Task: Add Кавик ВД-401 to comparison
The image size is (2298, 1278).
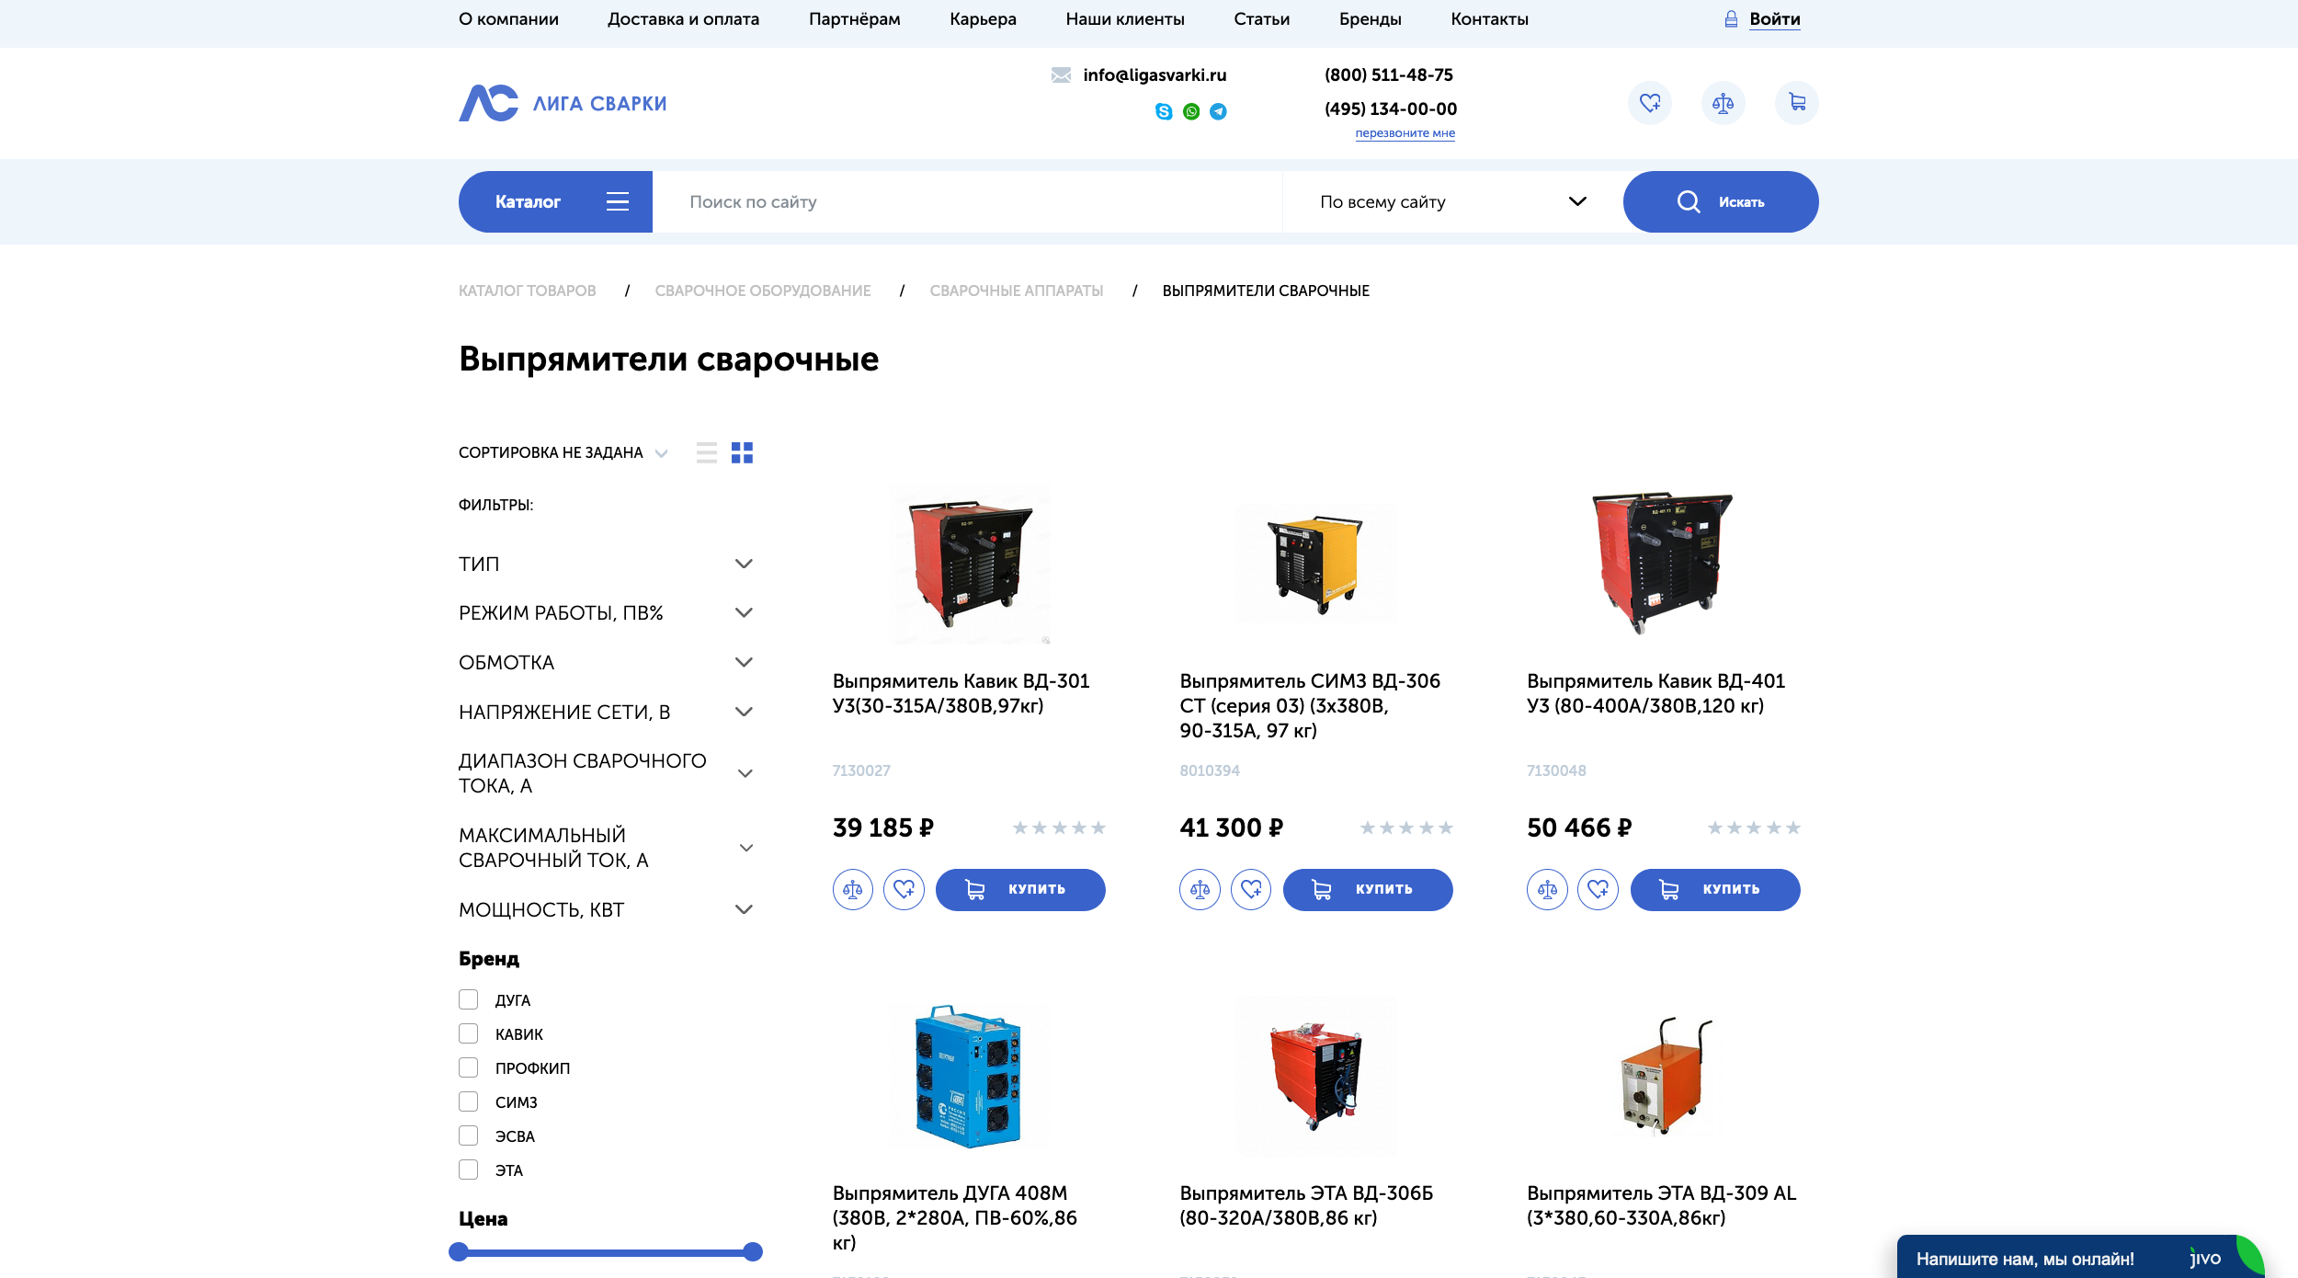Action: (1548, 889)
